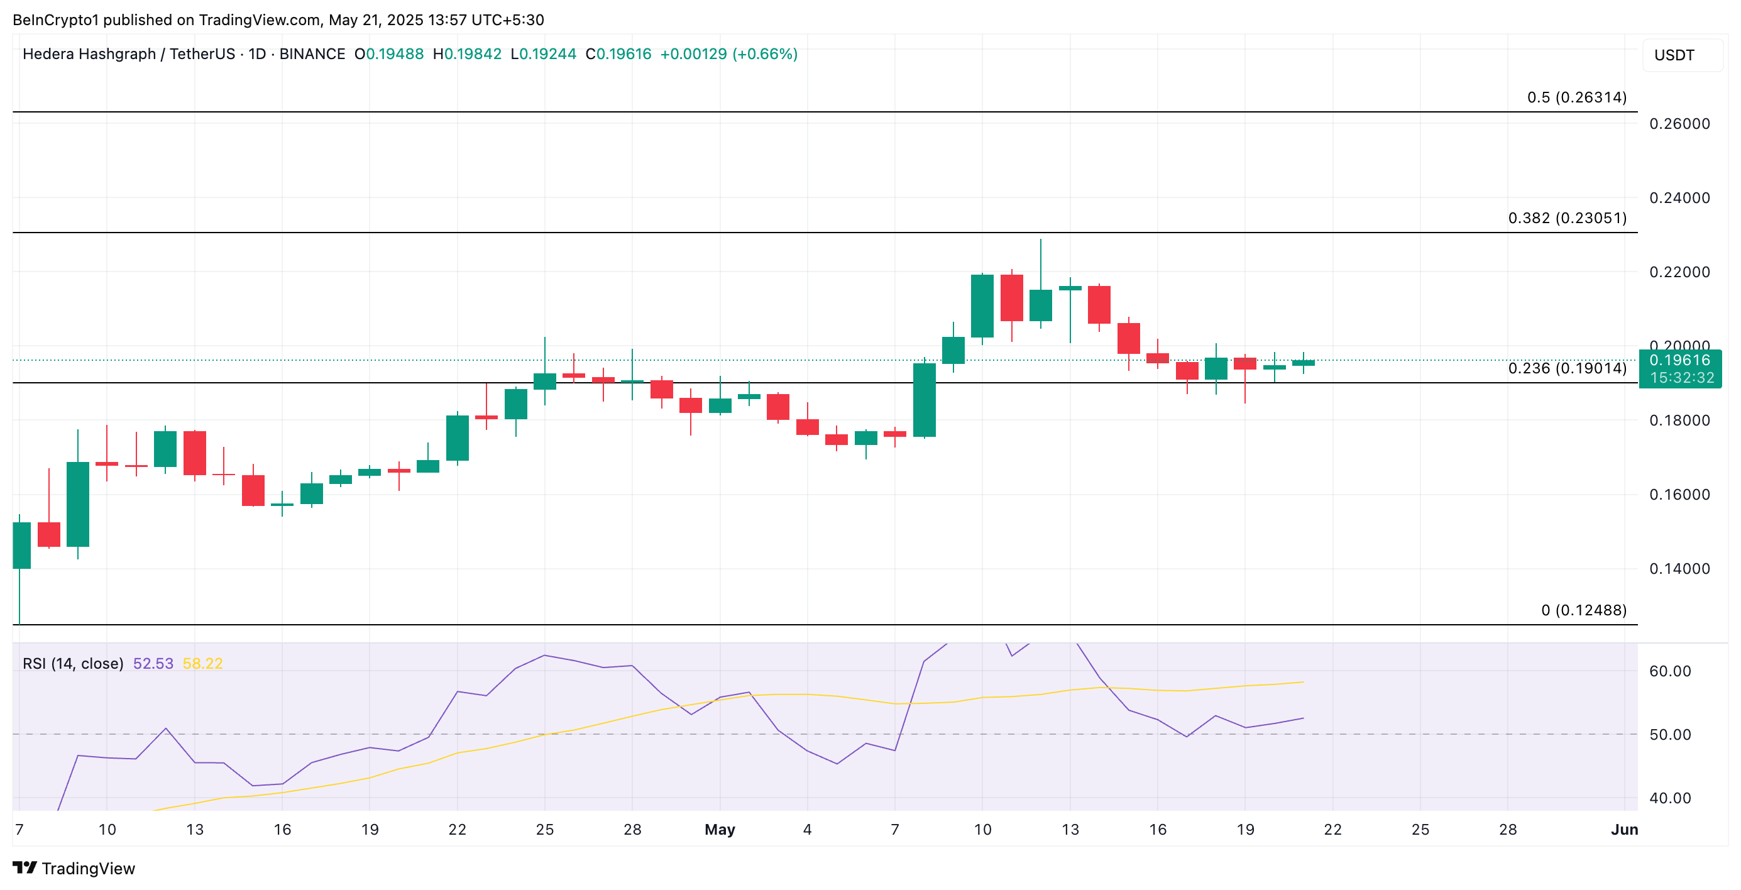Click the TradingView text beside the logo
The width and height of the screenshot is (1741, 890).
(x=88, y=869)
